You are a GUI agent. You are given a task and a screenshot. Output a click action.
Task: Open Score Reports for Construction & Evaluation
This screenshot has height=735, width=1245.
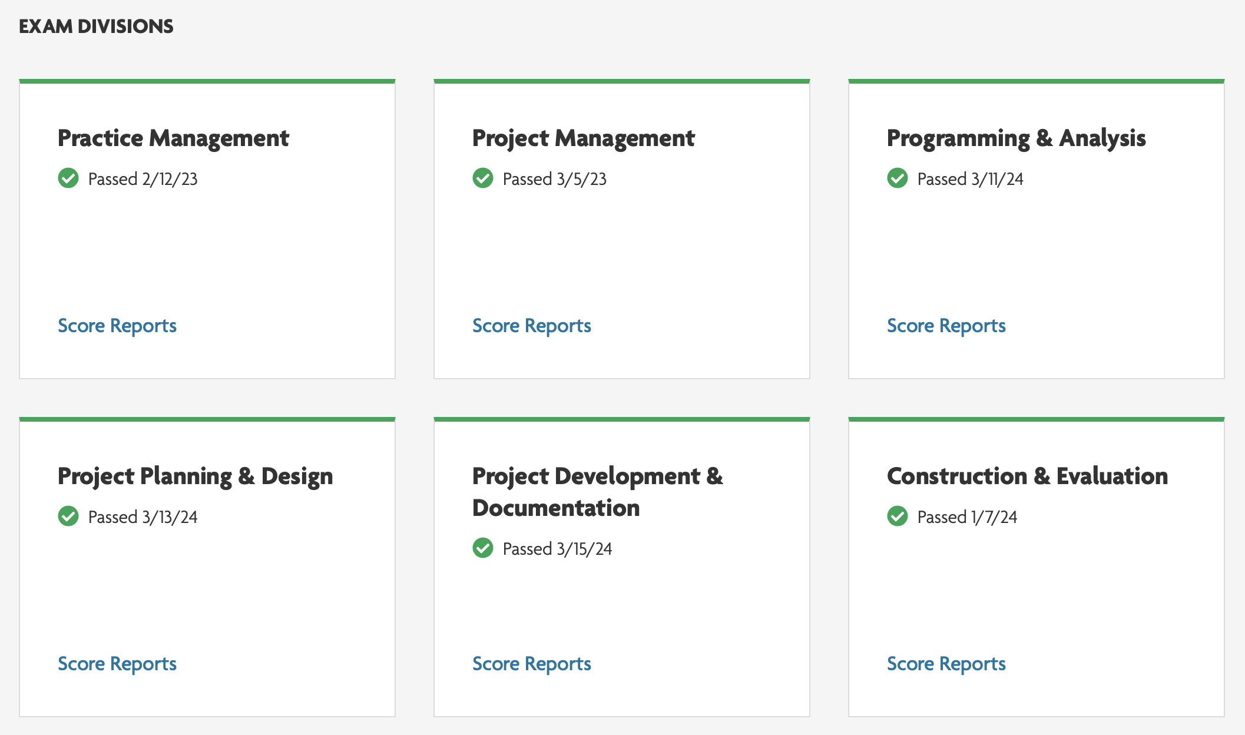click(946, 664)
